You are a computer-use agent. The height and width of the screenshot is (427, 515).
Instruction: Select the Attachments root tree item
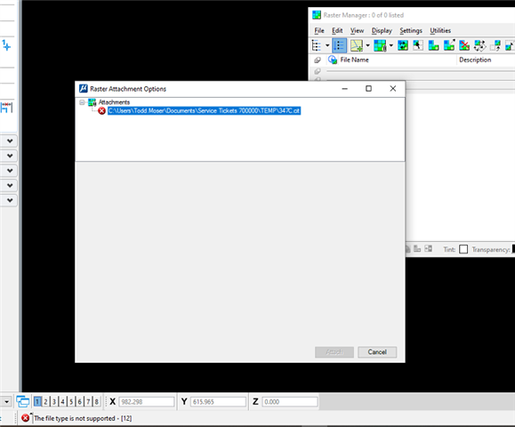(x=114, y=102)
